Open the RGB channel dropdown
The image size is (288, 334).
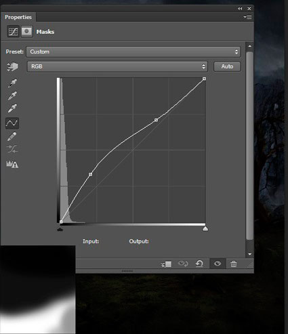point(117,66)
